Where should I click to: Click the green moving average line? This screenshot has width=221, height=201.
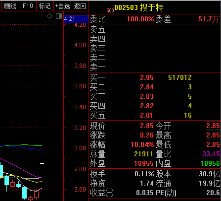pyautogui.click(x=23, y=145)
